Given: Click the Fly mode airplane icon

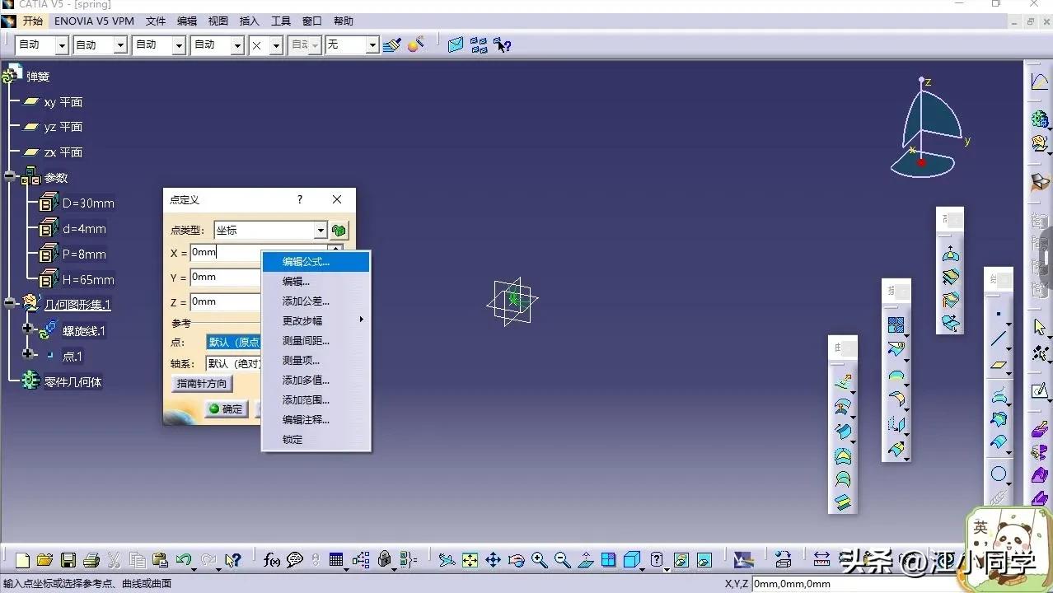Looking at the screenshot, I should coord(447,560).
